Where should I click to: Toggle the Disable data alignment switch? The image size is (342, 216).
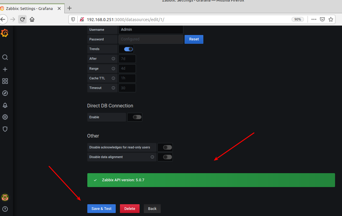click(x=167, y=157)
